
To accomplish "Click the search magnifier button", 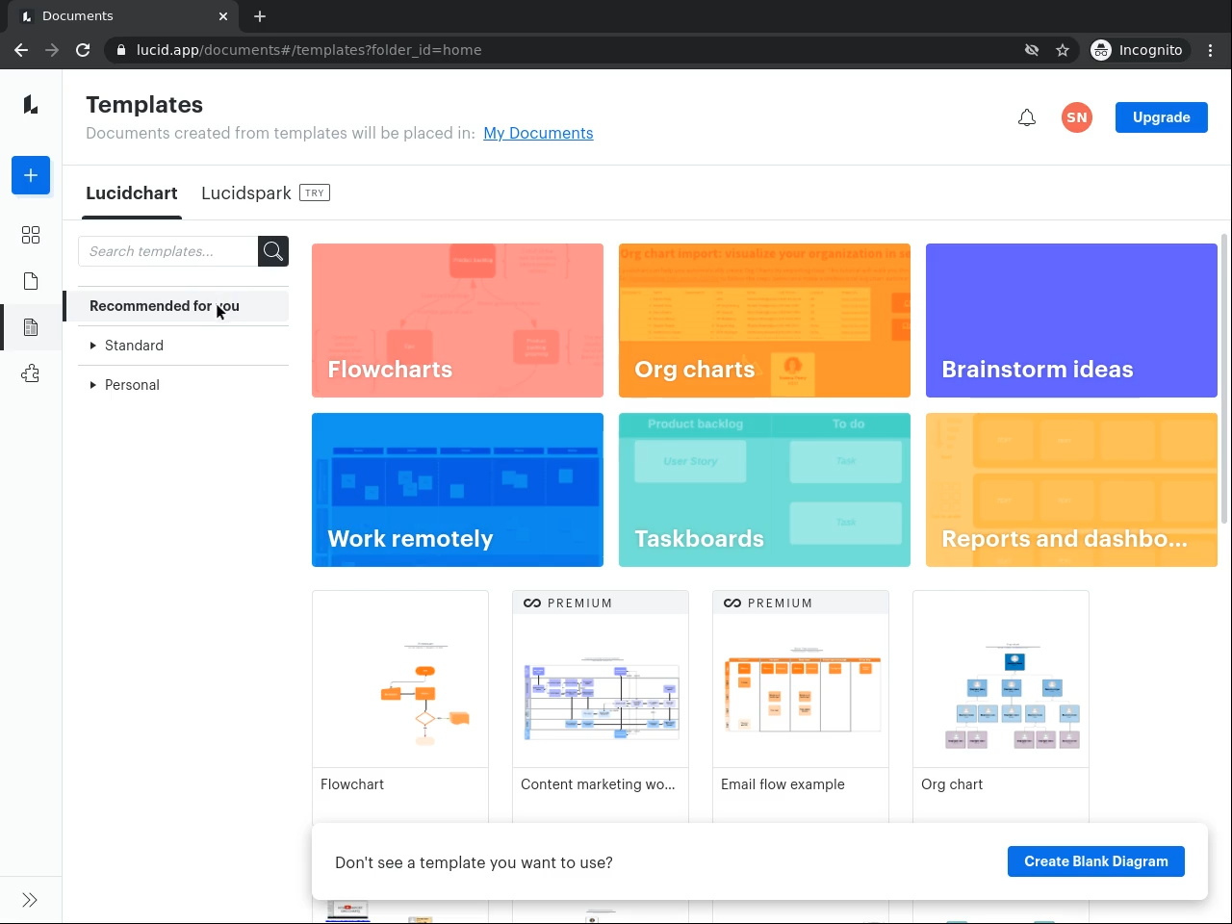I will [x=273, y=251].
